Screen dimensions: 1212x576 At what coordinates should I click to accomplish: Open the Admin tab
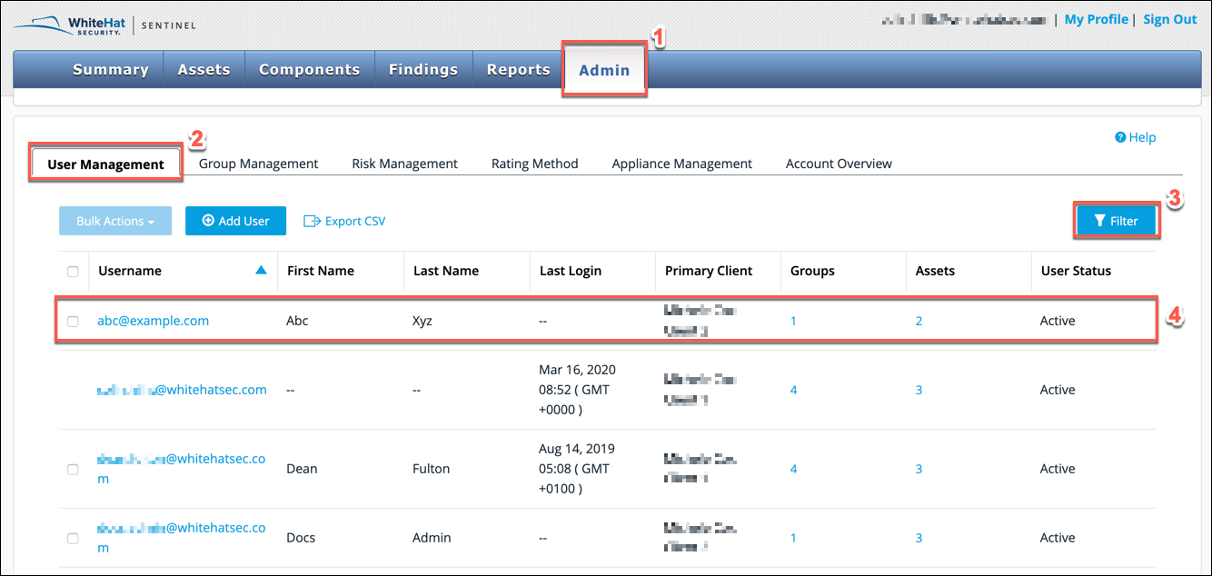click(x=604, y=69)
